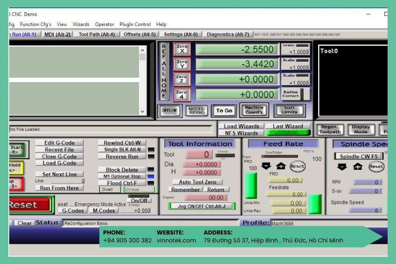The image size is (396, 264).
Task: Toggle Block Delete
Action: (x=122, y=170)
